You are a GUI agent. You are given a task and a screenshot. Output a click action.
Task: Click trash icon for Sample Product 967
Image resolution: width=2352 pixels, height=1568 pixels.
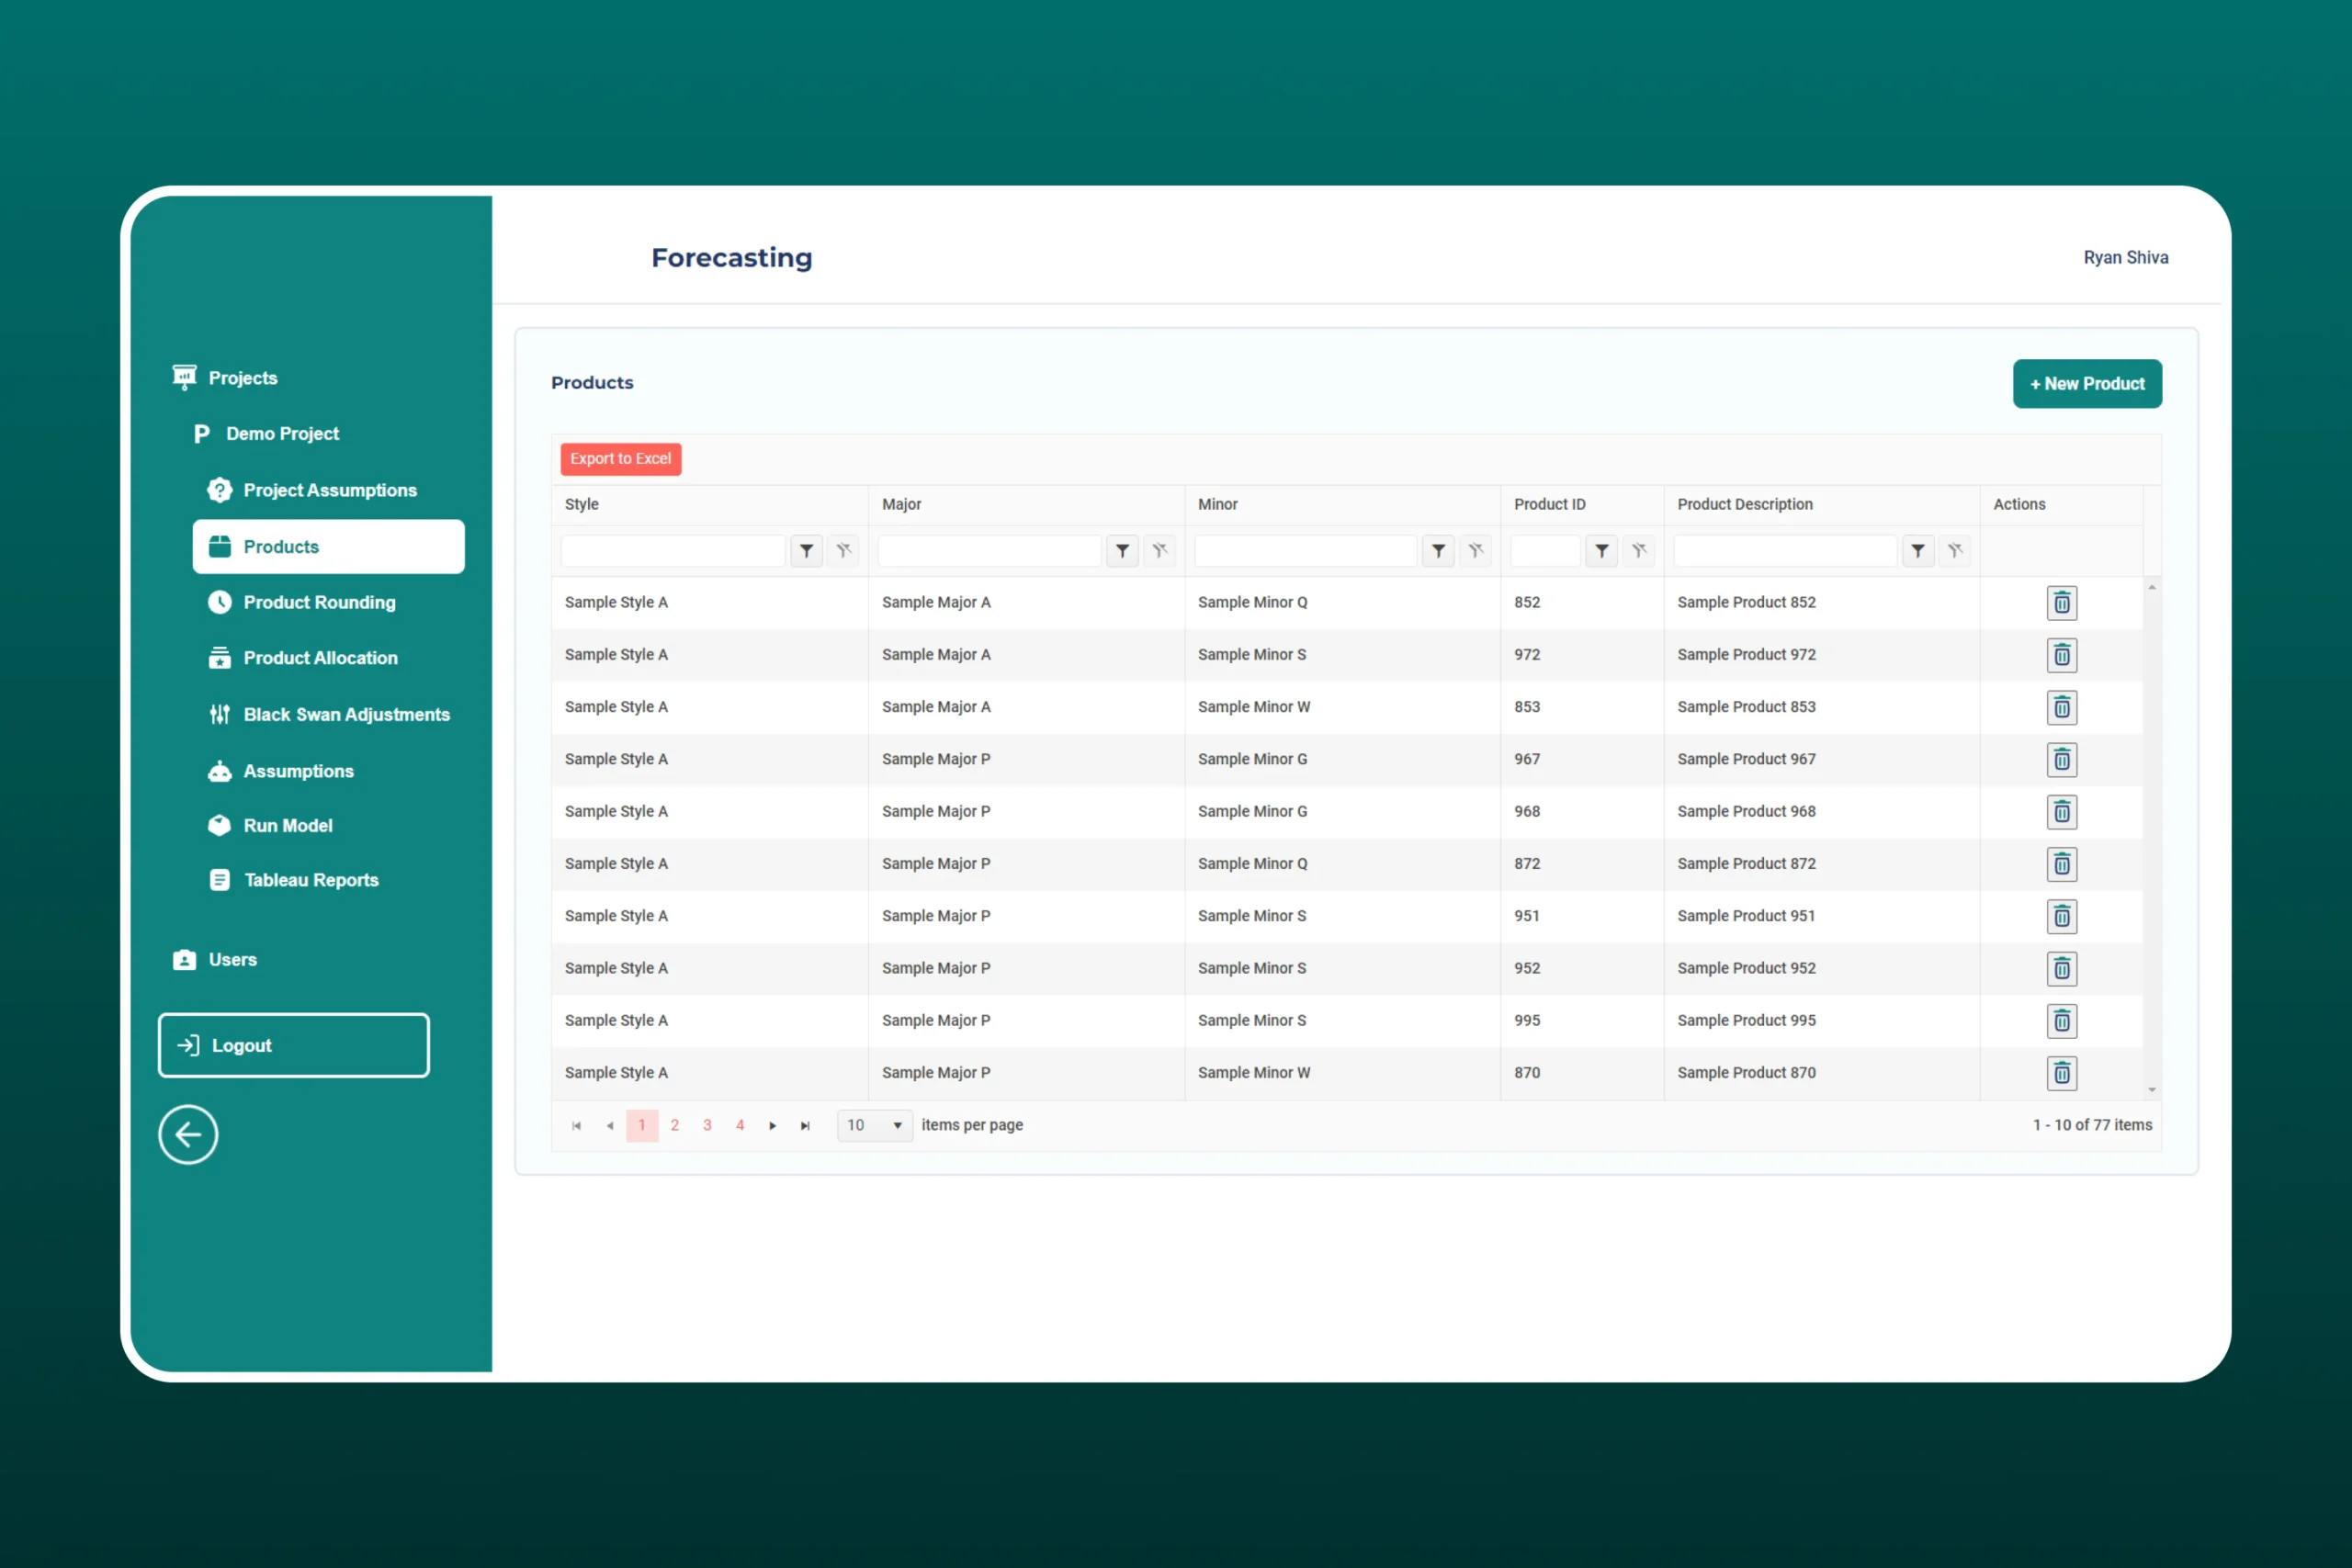tap(2061, 760)
